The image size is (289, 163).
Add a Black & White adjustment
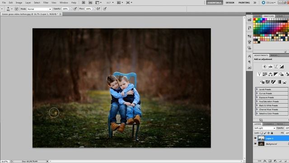276,74
